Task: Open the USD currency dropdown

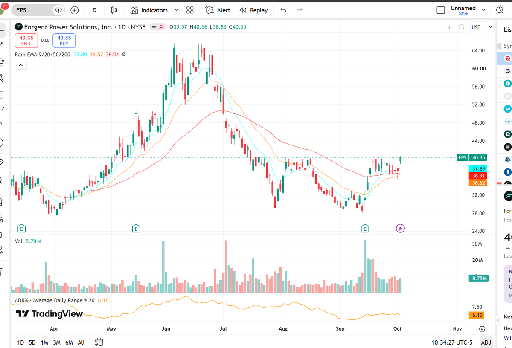Action: (x=481, y=27)
